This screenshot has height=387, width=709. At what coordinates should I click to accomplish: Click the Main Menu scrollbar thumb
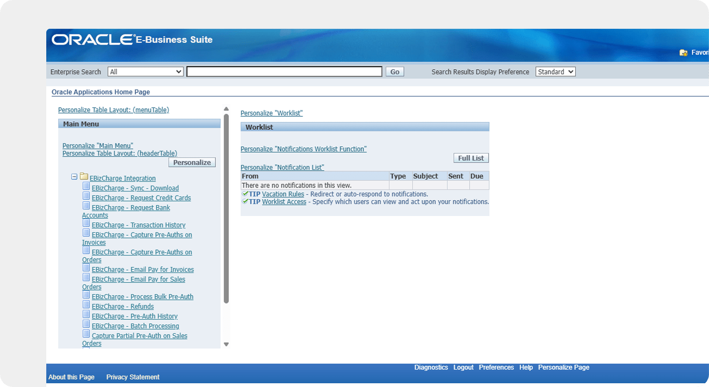pyautogui.click(x=226, y=209)
